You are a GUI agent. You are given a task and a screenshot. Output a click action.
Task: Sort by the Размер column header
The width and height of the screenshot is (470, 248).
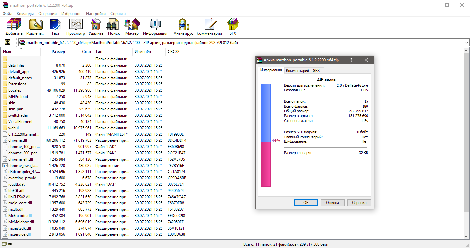pos(54,52)
